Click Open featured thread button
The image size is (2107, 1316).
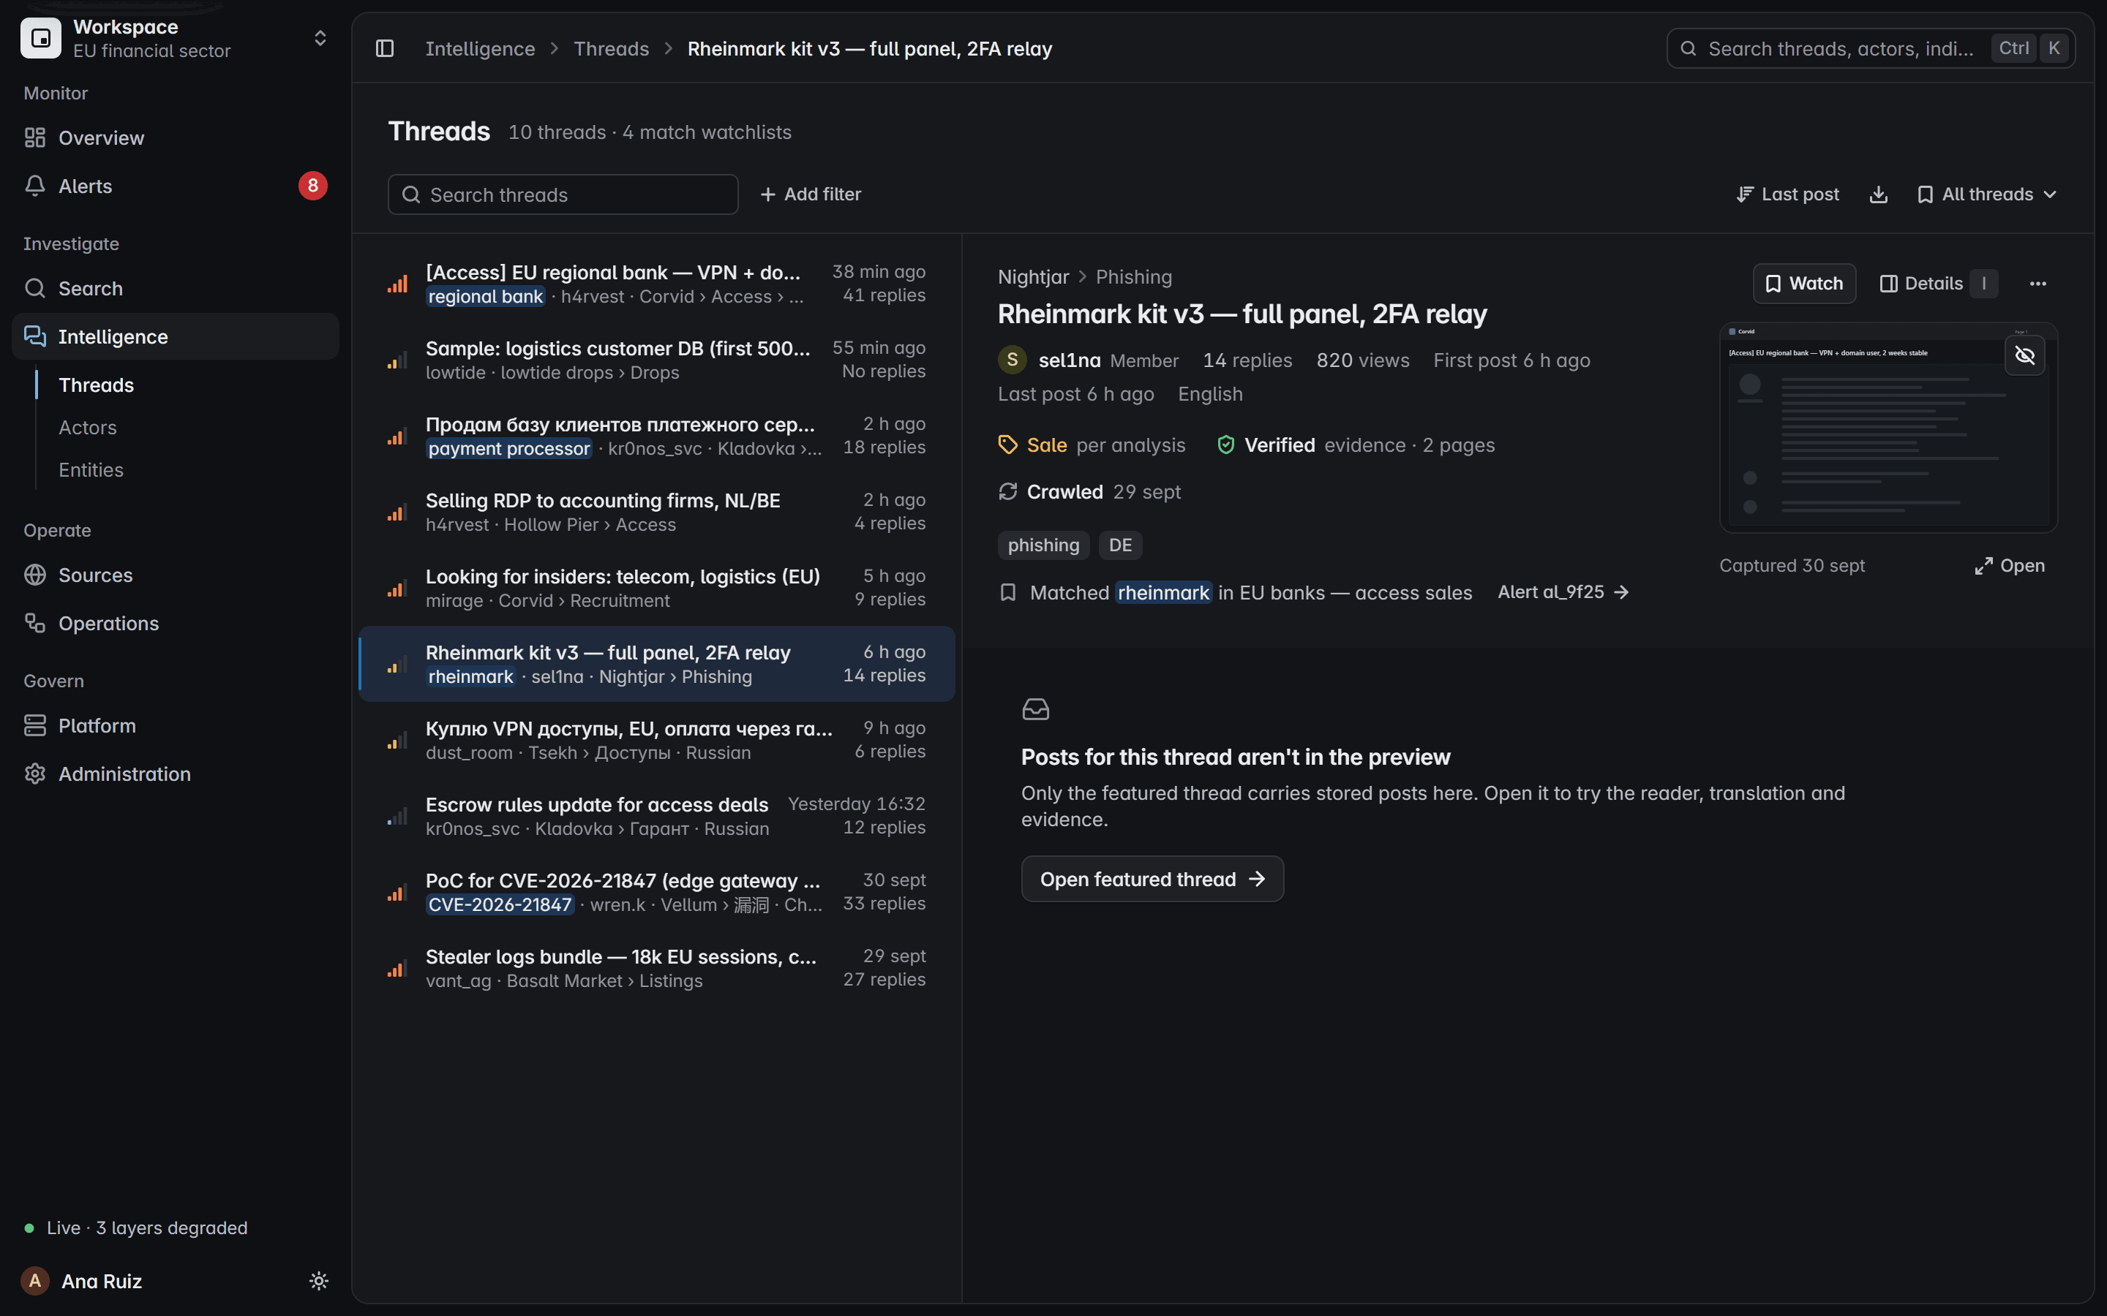[x=1152, y=879]
